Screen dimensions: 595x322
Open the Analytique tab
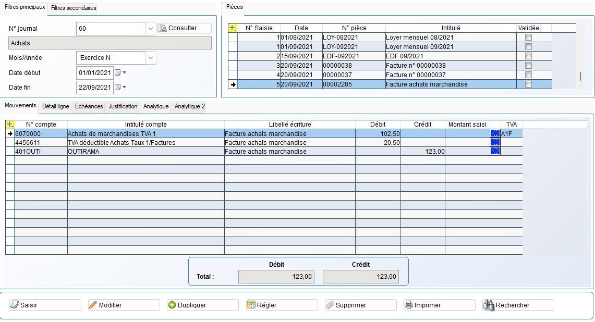[x=155, y=107]
